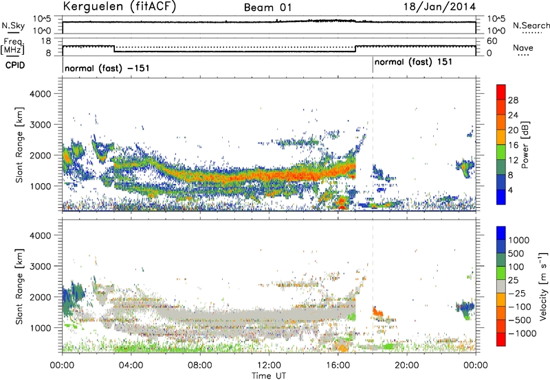
Task: Click the "-1000" value on Velocity scale
Action: click(522, 333)
